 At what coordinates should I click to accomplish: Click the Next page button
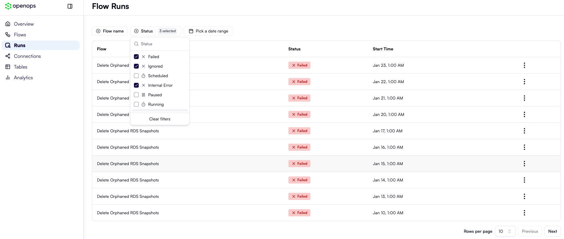pyautogui.click(x=553, y=231)
